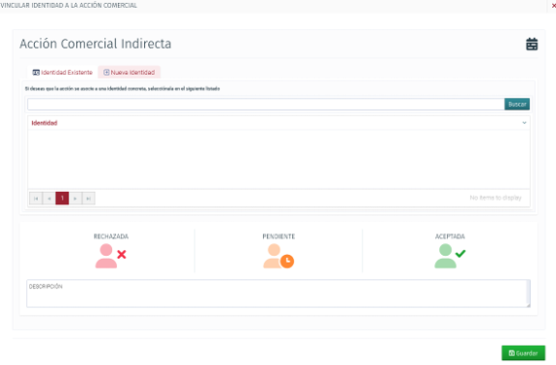Image resolution: width=556 pixels, height=365 pixels.
Task: Click the RECHAZADA status label
Action: click(x=111, y=237)
